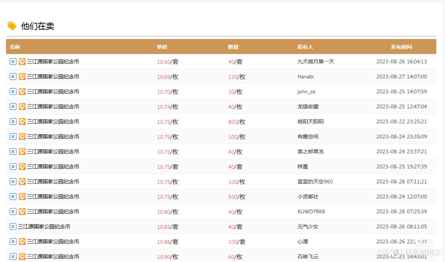Click the quantity 800/枚
The height and width of the screenshot is (262, 445).
[237, 122]
